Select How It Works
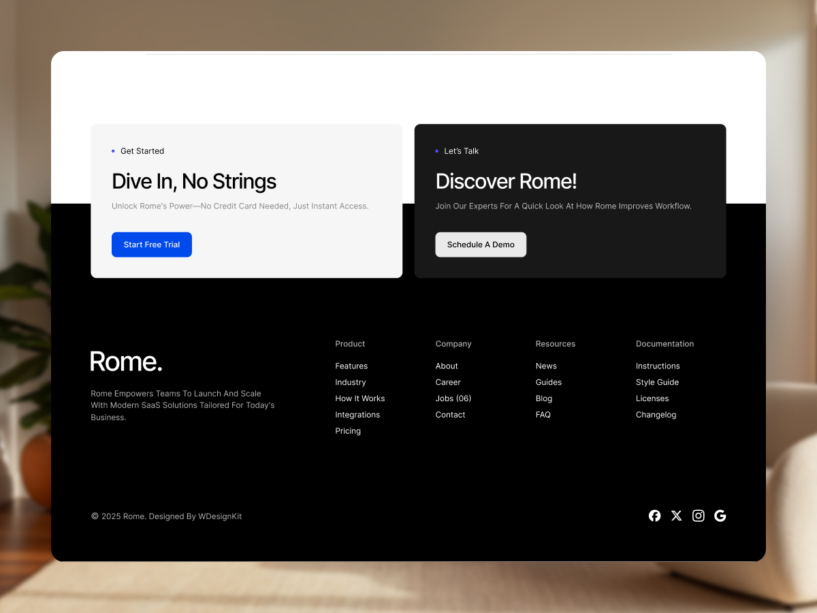This screenshot has width=817, height=613. pyautogui.click(x=359, y=398)
